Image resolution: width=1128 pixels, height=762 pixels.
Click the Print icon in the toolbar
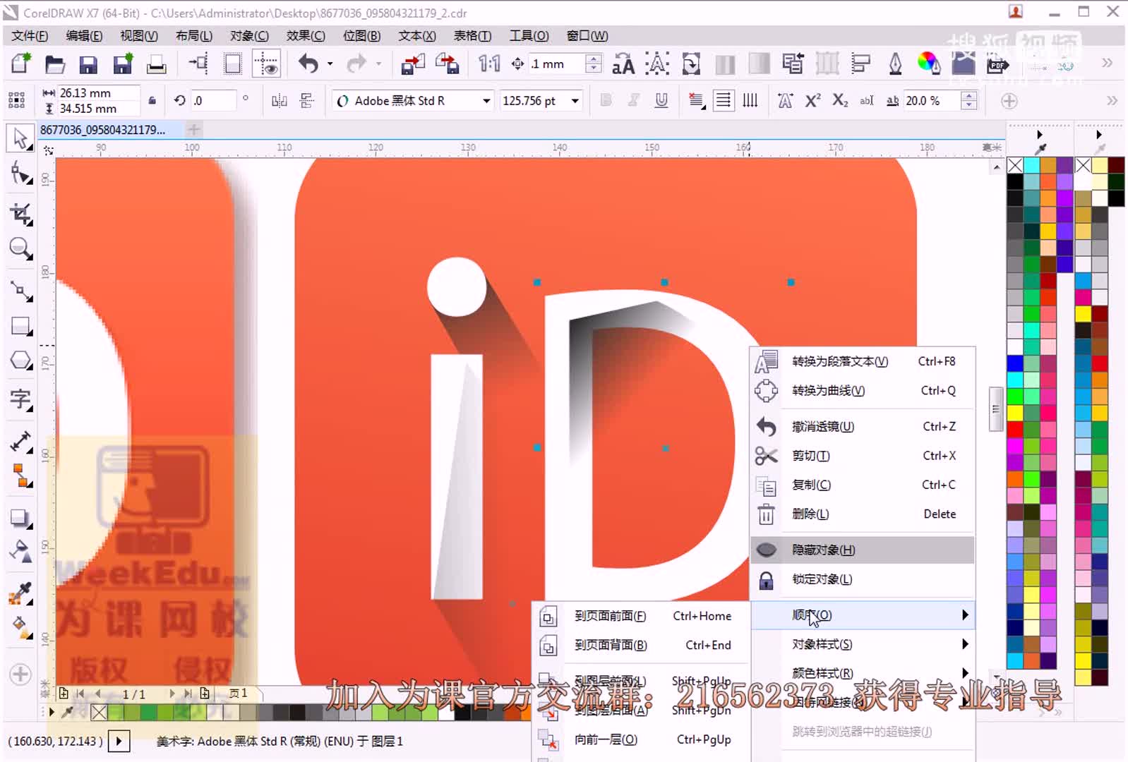point(156,65)
